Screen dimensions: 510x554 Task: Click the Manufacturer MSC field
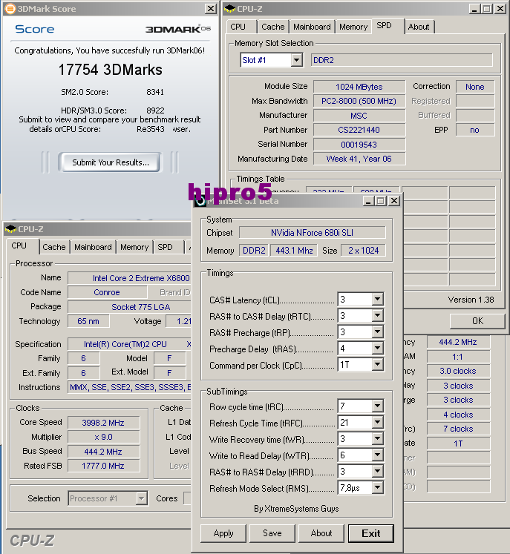point(359,116)
